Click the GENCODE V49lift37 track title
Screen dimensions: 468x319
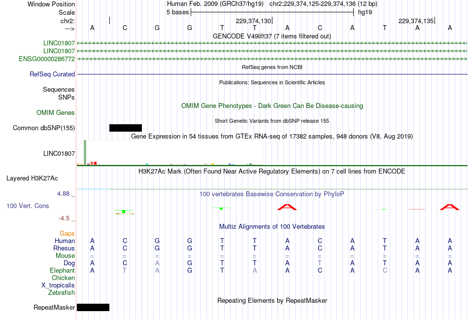click(x=272, y=36)
